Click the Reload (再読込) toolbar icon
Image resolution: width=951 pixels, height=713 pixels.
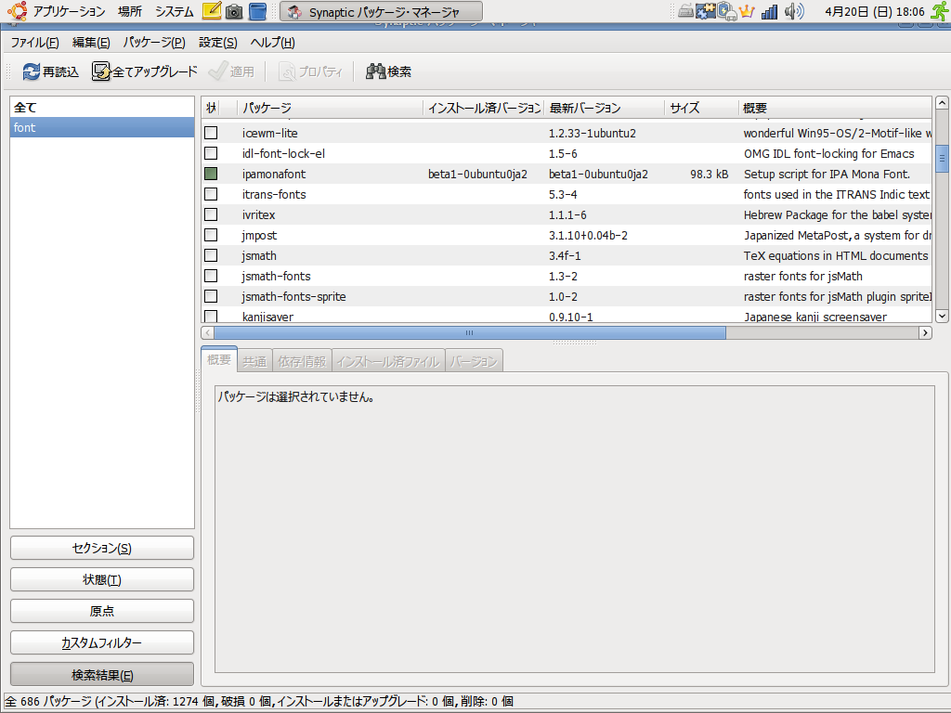(x=32, y=71)
